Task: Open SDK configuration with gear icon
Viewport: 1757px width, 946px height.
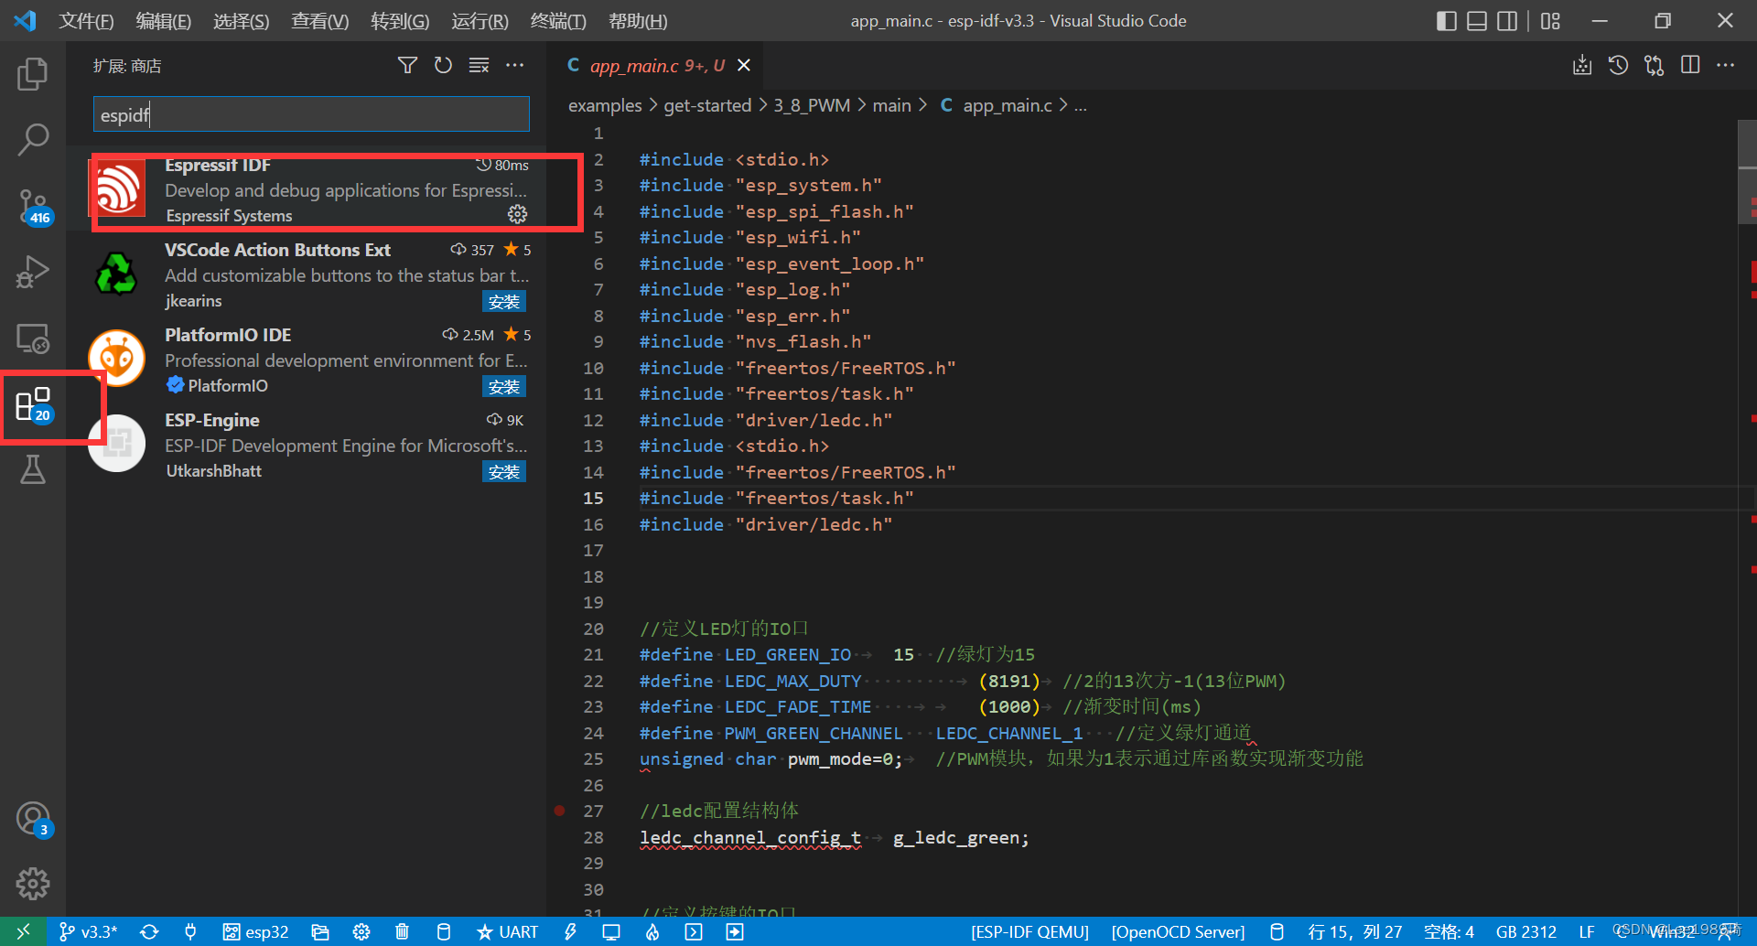Action: (x=361, y=931)
